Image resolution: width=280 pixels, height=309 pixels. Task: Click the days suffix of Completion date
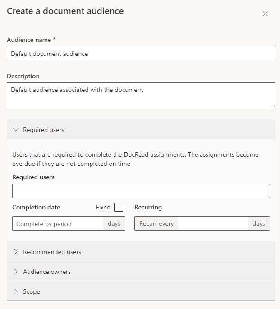coord(114,224)
